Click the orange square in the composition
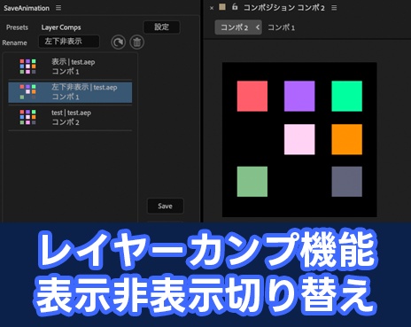411x327 pixels. pyautogui.click(x=347, y=139)
